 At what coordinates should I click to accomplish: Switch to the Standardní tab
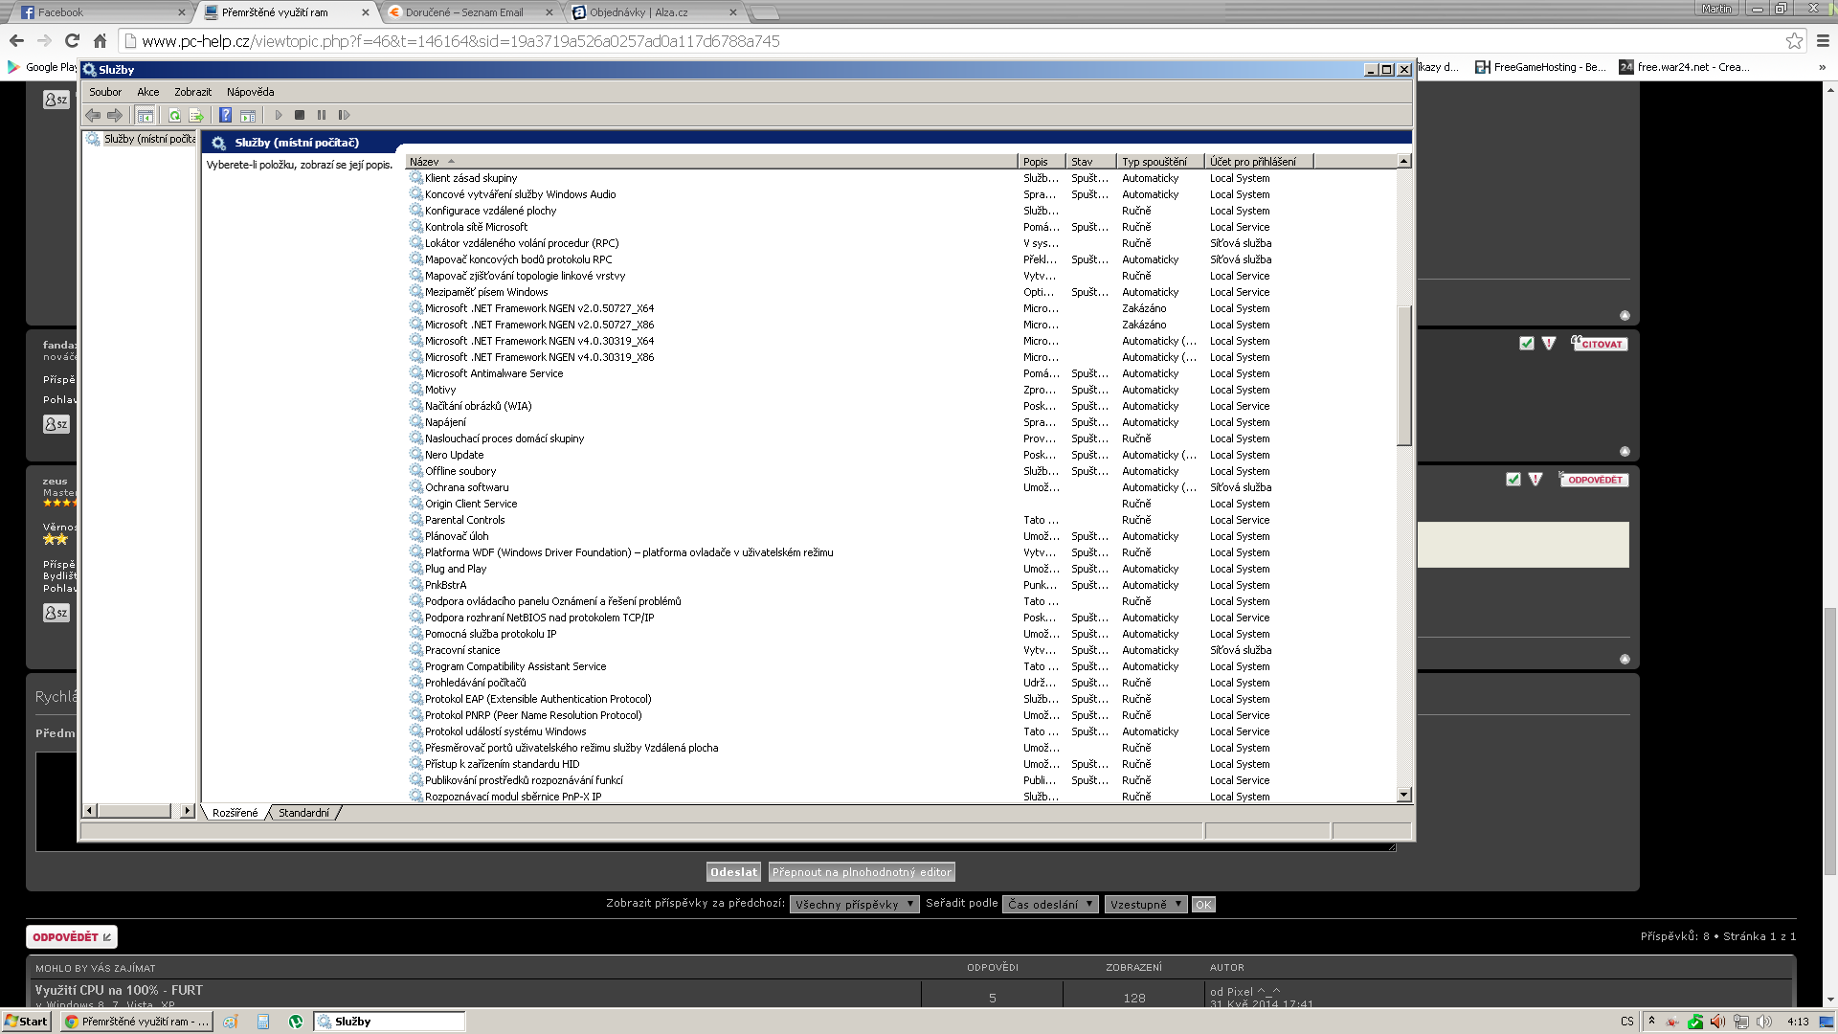pos(303,813)
